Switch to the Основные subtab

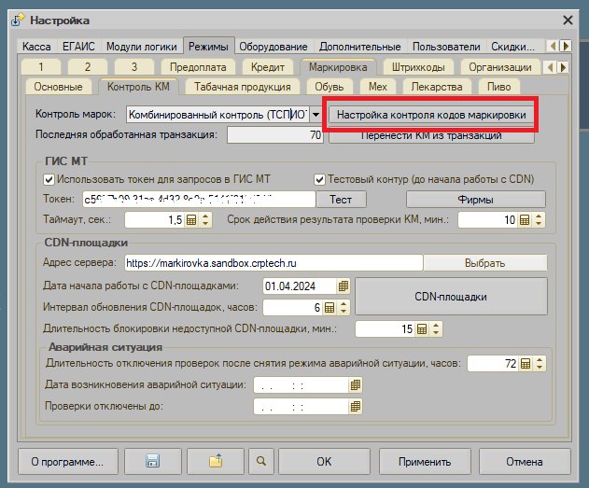(x=58, y=87)
